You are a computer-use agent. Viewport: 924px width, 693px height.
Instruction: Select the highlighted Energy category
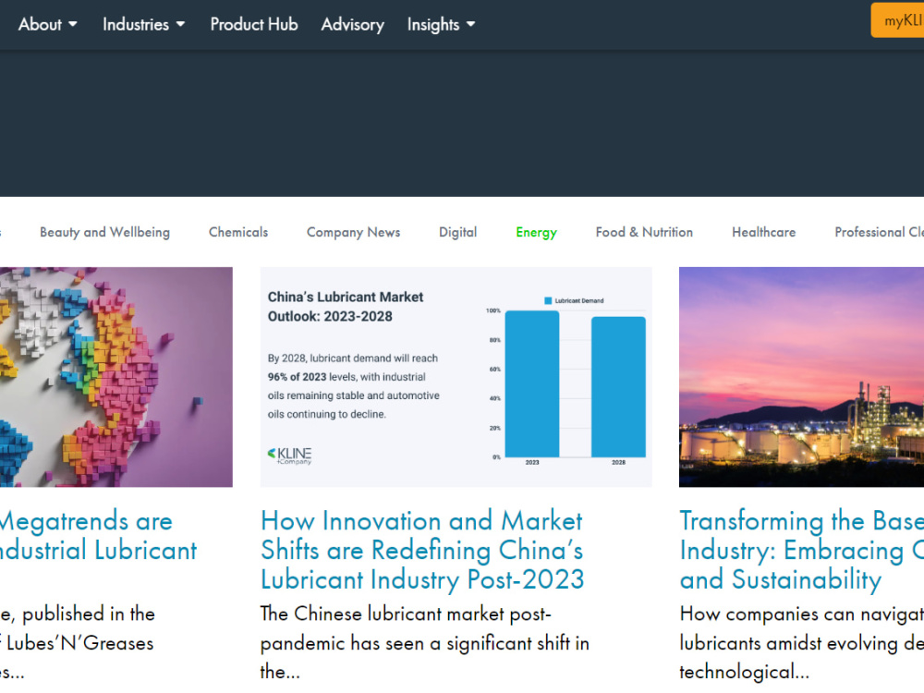coord(536,232)
